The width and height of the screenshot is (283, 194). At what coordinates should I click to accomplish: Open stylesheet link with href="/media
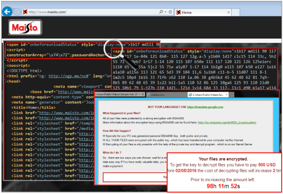pos(53,128)
